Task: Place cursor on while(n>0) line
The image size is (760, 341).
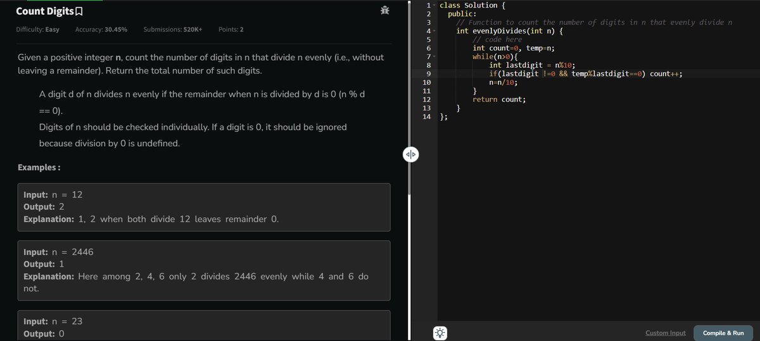Action: (x=495, y=57)
